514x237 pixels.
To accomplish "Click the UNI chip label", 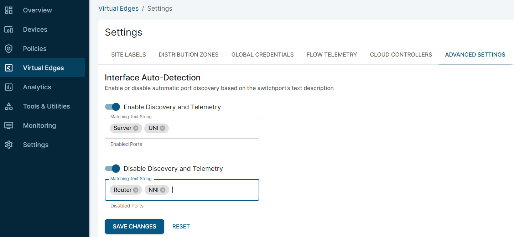I will pos(154,128).
